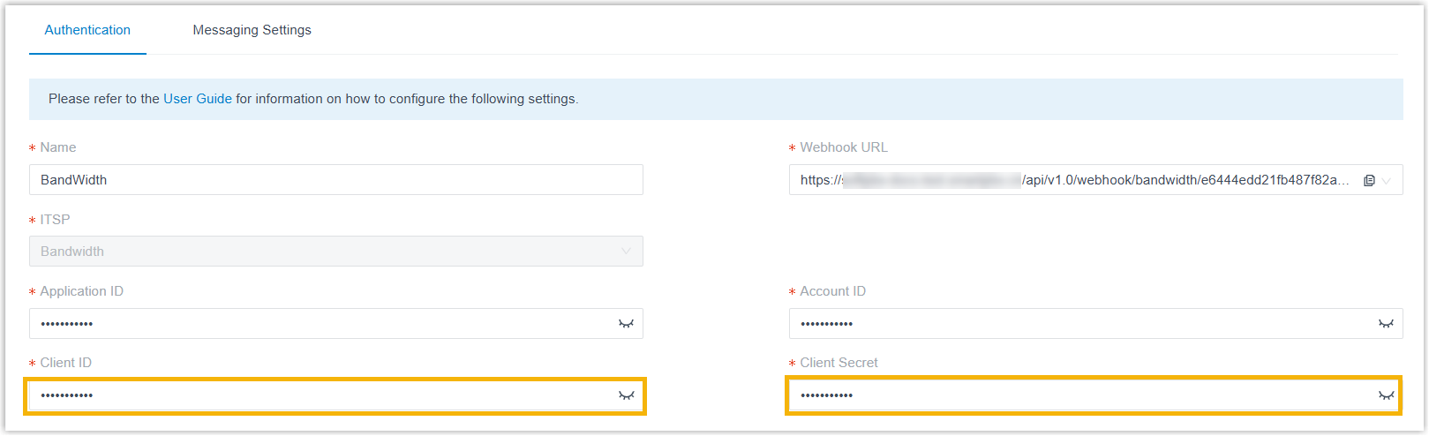
Task: Click the 'Application ID' field label
Action: pos(81,291)
